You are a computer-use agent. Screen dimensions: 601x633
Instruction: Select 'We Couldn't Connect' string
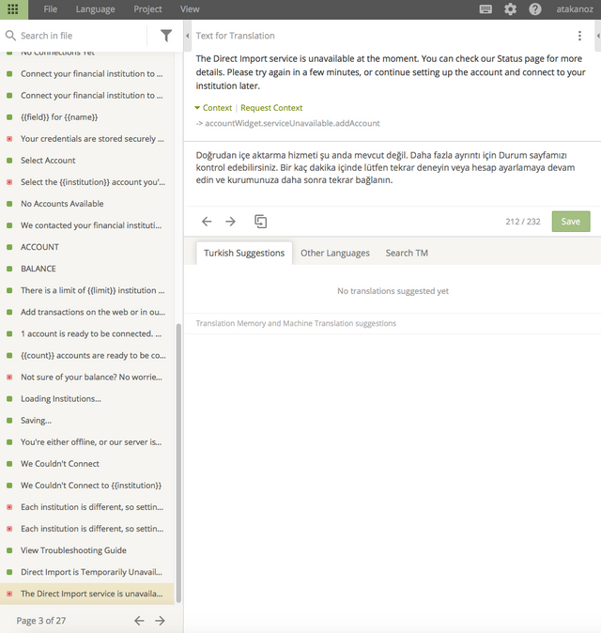point(87,464)
